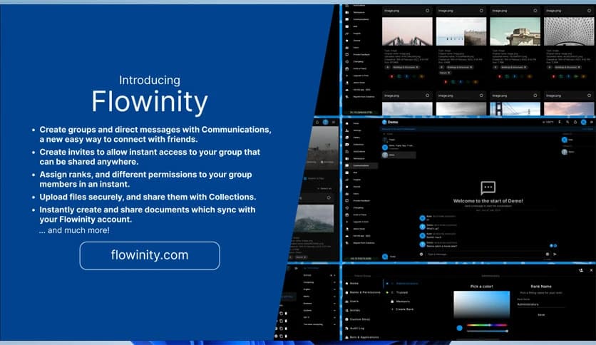Toggle selection circle on first image card
The image size is (596, 345).
(427, 11)
